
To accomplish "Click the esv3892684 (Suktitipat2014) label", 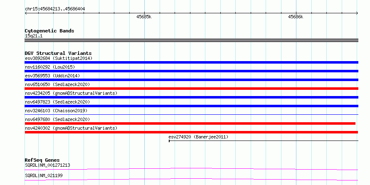I will [59, 58].
